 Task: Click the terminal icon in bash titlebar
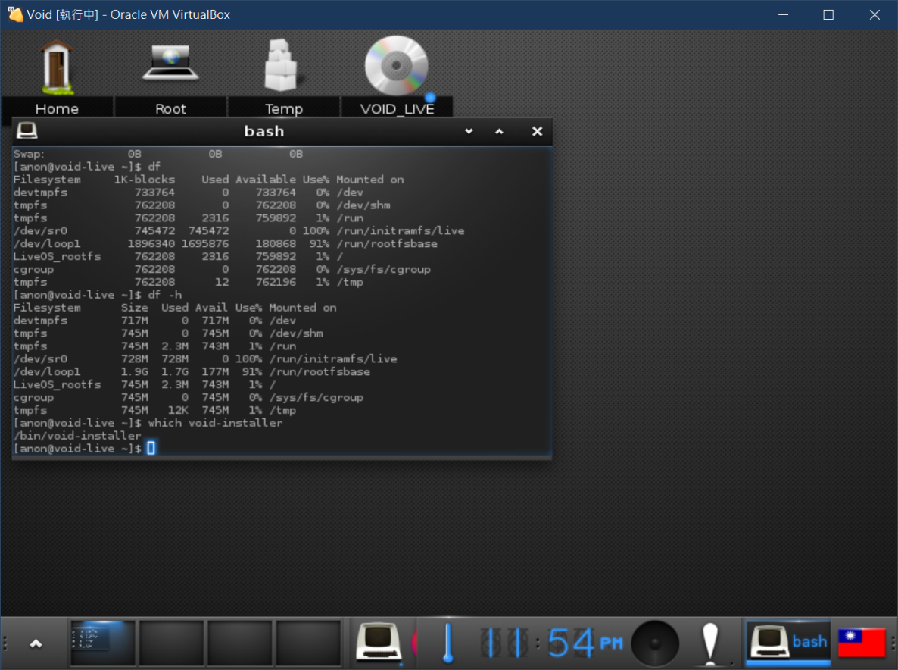coord(27,131)
